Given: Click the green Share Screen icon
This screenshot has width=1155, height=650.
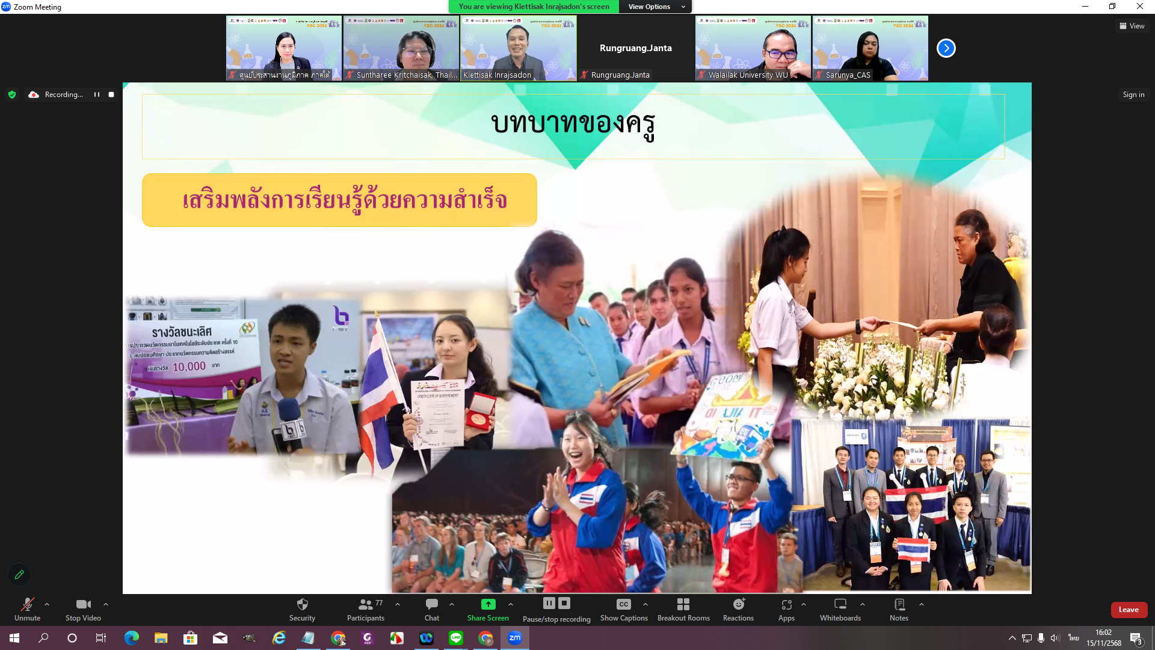Looking at the screenshot, I should coord(488,604).
